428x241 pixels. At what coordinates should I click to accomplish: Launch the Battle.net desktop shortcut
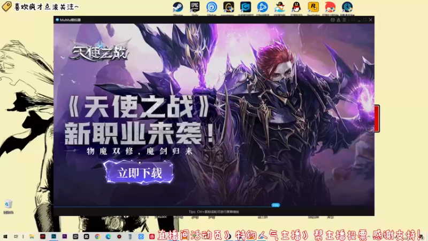pos(262,7)
